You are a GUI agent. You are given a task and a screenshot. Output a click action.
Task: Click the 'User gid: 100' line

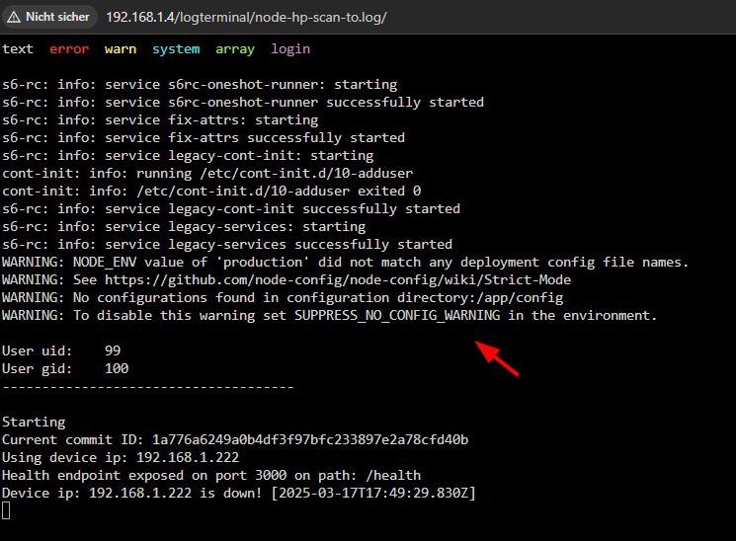coord(65,369)
